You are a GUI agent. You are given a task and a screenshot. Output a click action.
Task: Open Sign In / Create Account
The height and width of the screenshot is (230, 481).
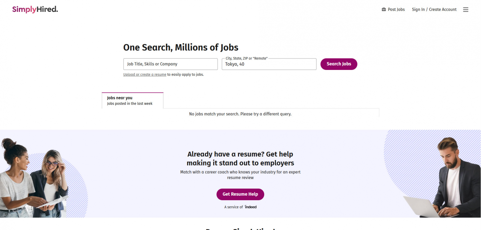[x=434, y=10]
